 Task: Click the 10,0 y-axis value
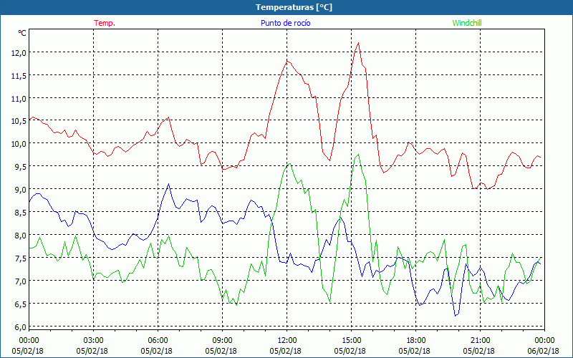pos(19,144)
